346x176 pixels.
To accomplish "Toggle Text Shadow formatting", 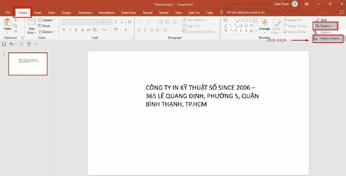I will pyautogui.click(x=82, y=30).
